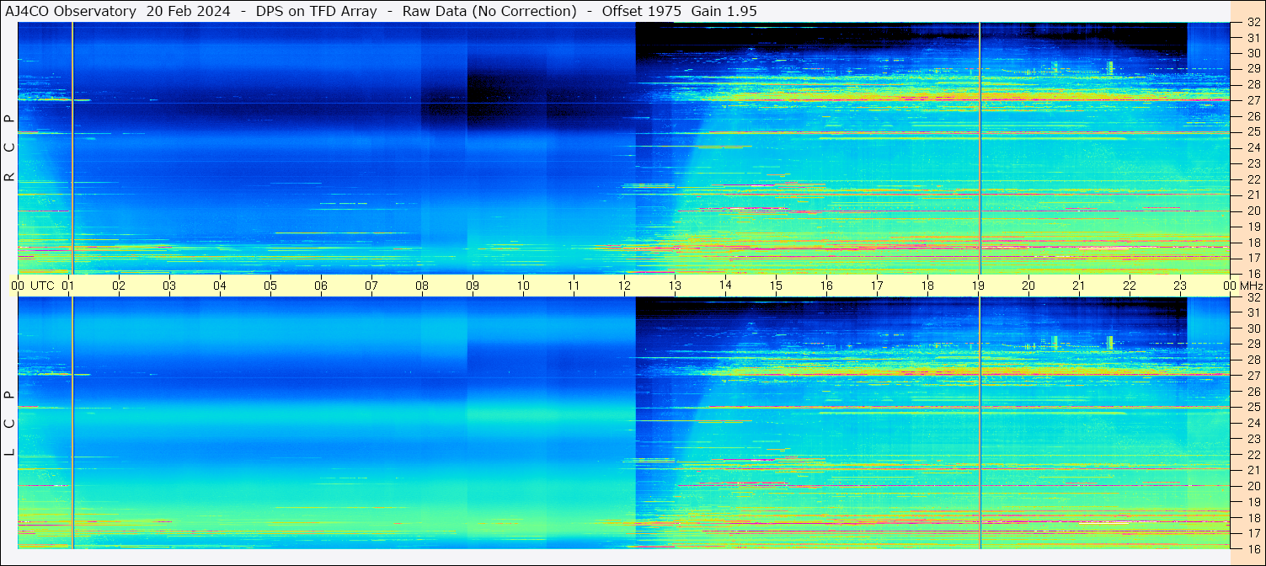1266x566 pixels.
Task: Click the 14 hour tick label
Action: (725, 286)
